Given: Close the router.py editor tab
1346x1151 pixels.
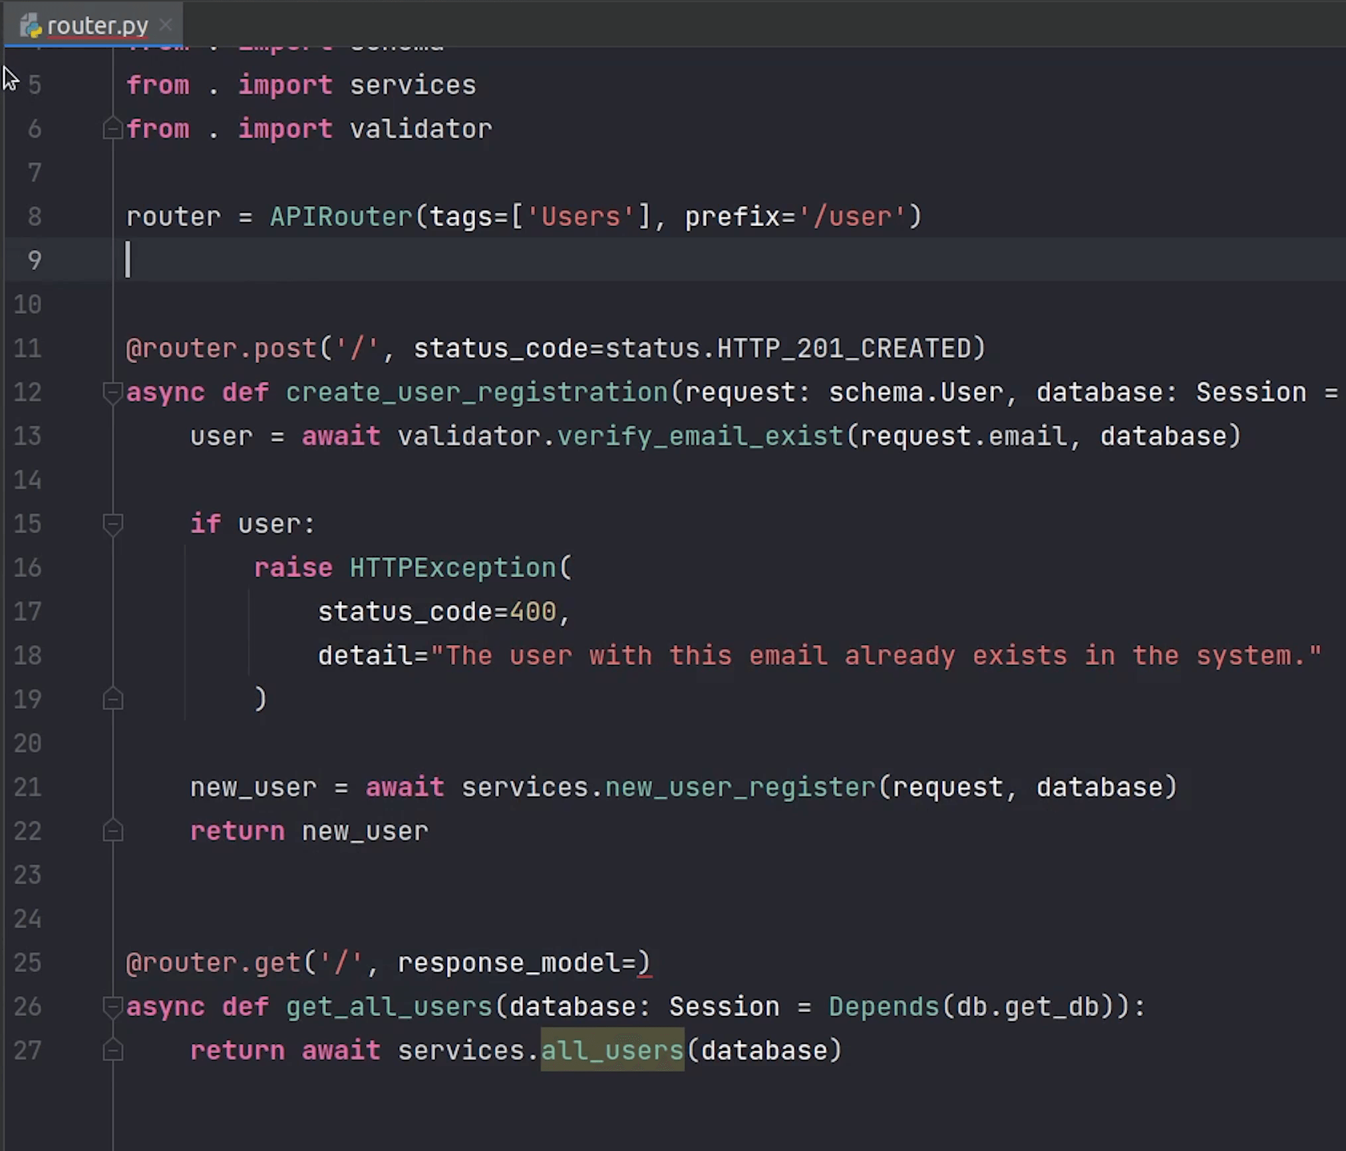Looking at the screenshot, I should coord(166,25).
